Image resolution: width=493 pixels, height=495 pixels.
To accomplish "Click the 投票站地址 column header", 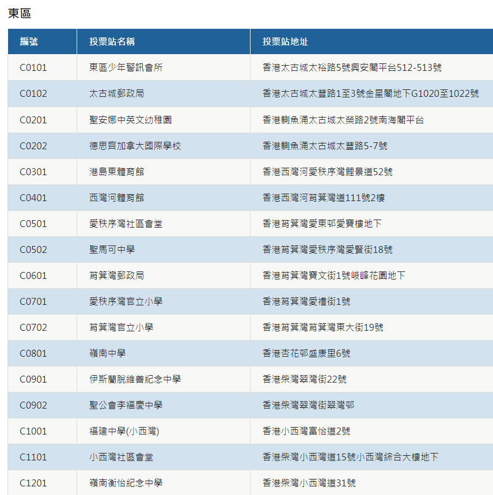I will click(x=285, y=41).
